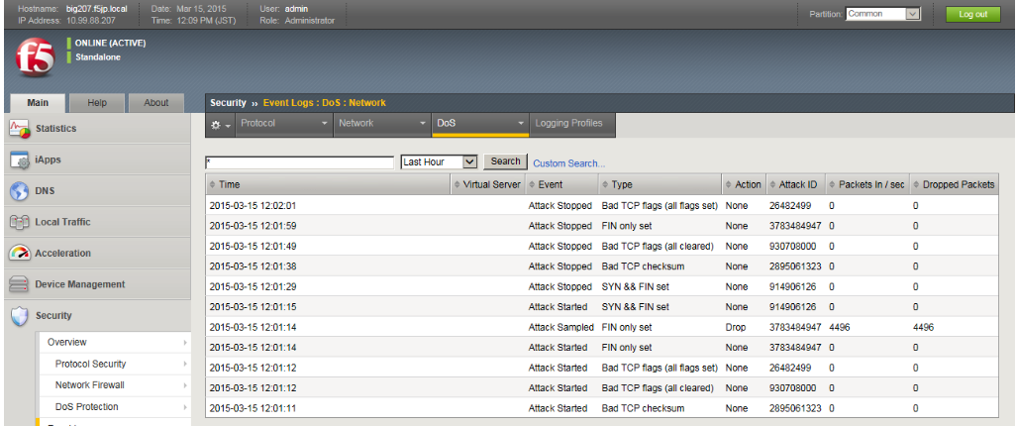
Task: Sort by Attack ID column icon
Action: [771, 185]
